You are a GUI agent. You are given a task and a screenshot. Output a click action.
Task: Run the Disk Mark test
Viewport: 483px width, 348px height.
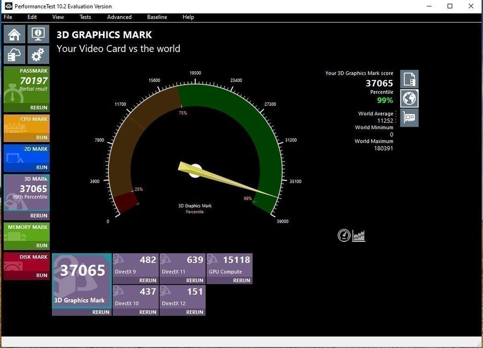pos(41,276)
